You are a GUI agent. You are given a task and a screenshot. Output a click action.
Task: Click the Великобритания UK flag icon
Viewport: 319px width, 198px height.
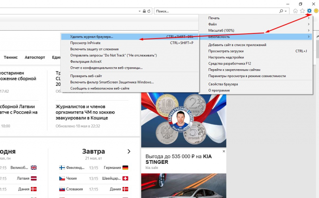33,167
